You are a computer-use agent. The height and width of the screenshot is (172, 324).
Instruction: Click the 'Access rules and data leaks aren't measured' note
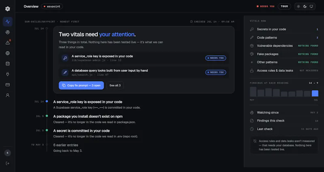tap(284, 145)
